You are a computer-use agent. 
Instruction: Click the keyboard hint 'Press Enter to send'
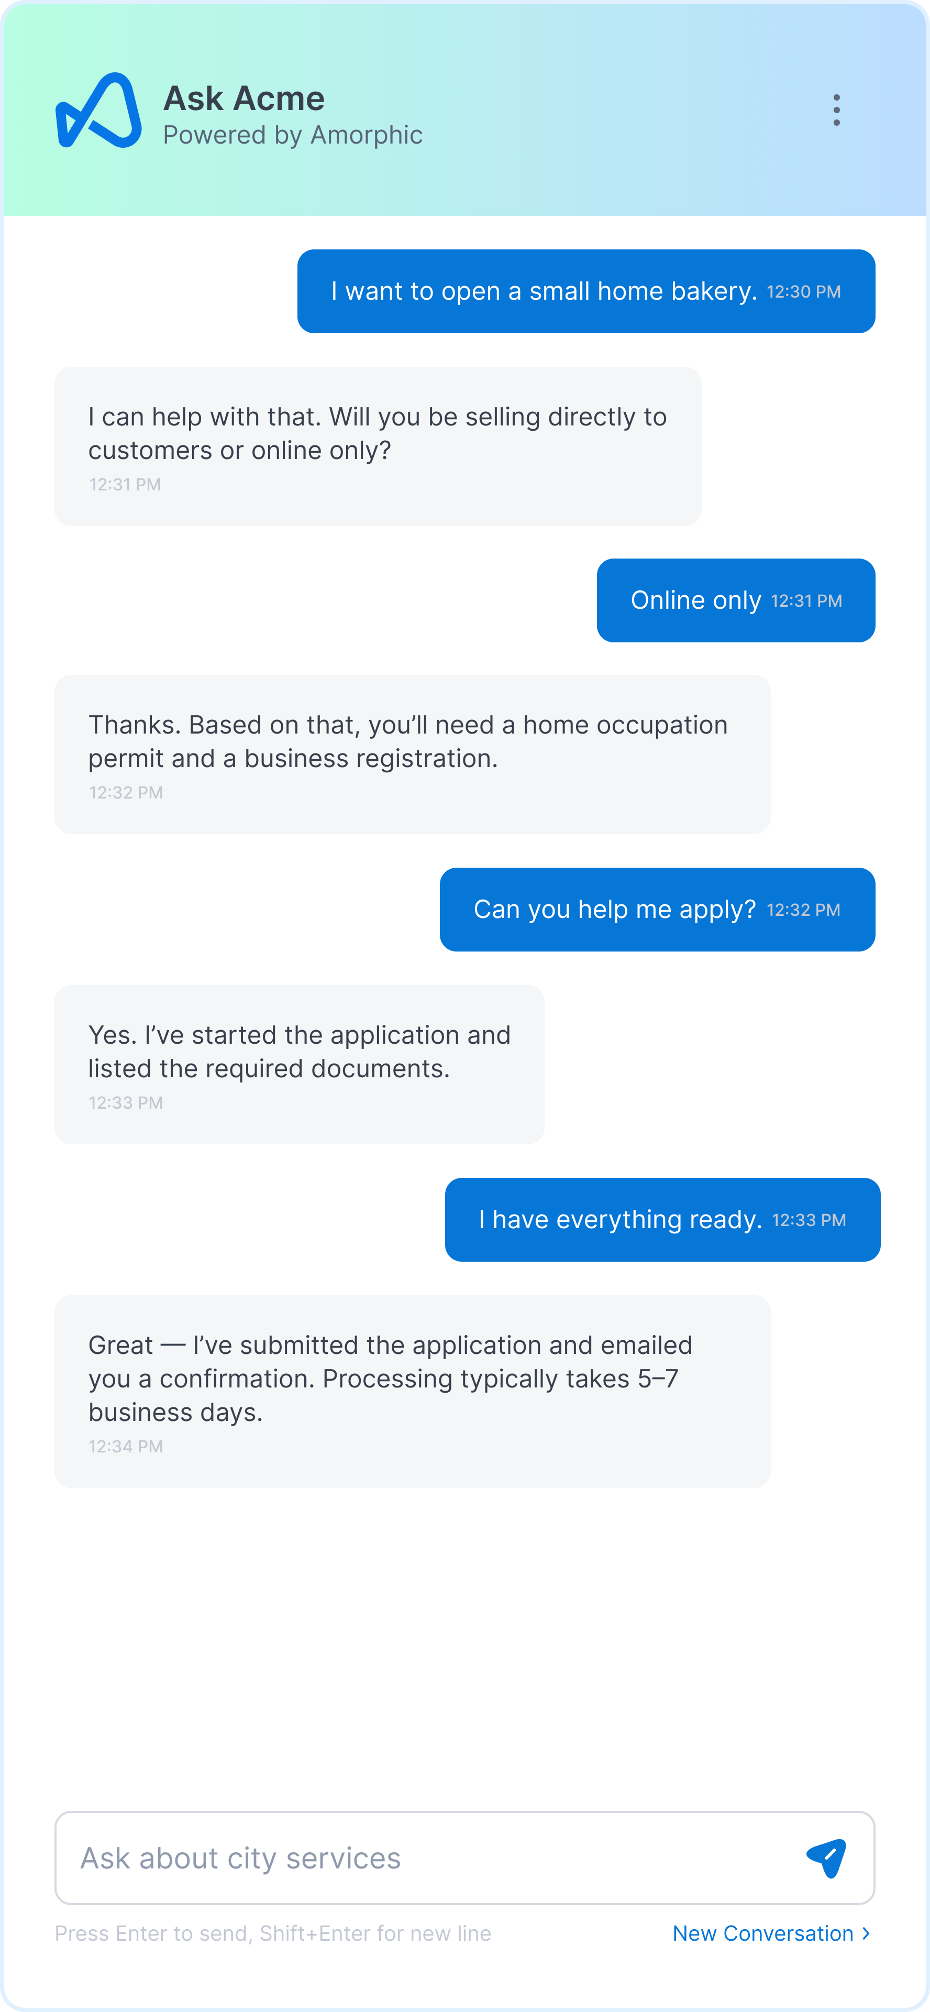tap(272, 1933)
